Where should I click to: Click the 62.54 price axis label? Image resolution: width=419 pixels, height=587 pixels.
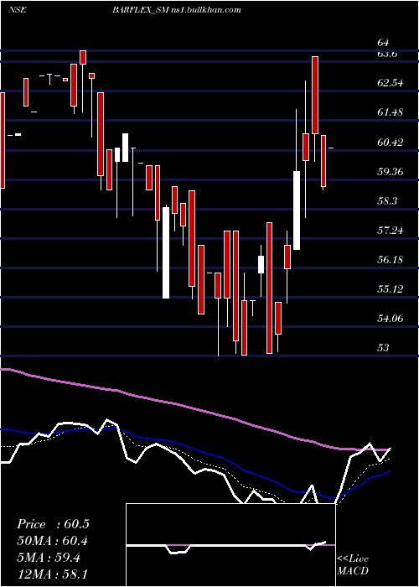[391, 83]
